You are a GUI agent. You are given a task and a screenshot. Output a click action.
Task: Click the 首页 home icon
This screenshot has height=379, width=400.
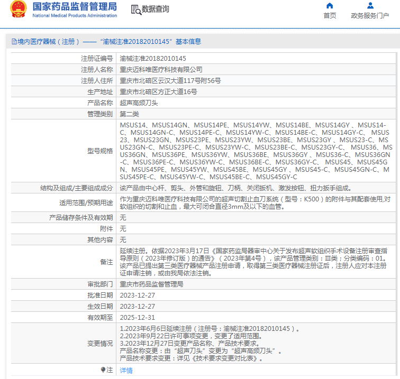coord(330,6)
